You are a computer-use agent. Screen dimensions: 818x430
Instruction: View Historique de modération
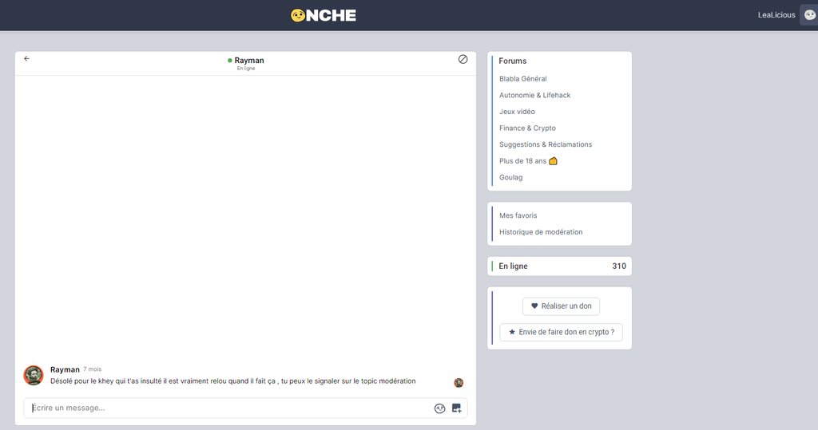tap(541, 232)
